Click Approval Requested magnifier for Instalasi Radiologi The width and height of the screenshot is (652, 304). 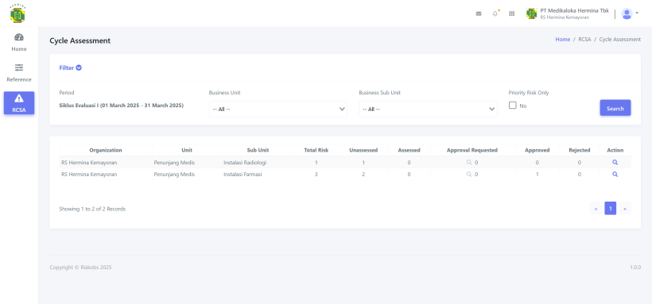469,163
